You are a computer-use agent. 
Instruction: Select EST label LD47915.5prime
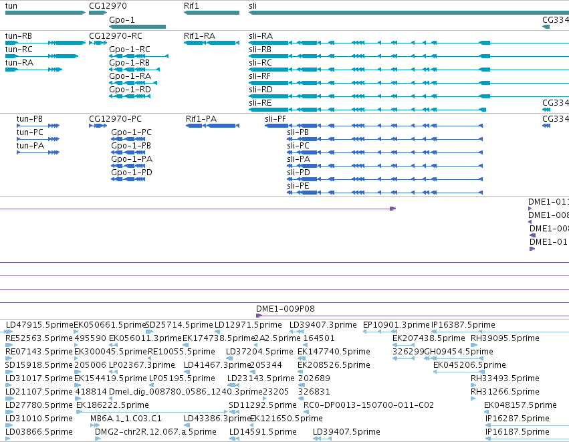click(x=39, y=325)
